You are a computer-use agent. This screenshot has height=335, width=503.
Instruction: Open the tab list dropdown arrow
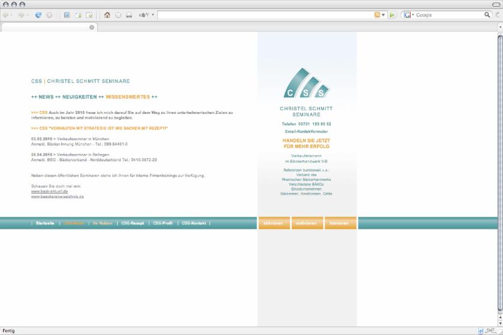click(499, 27)
